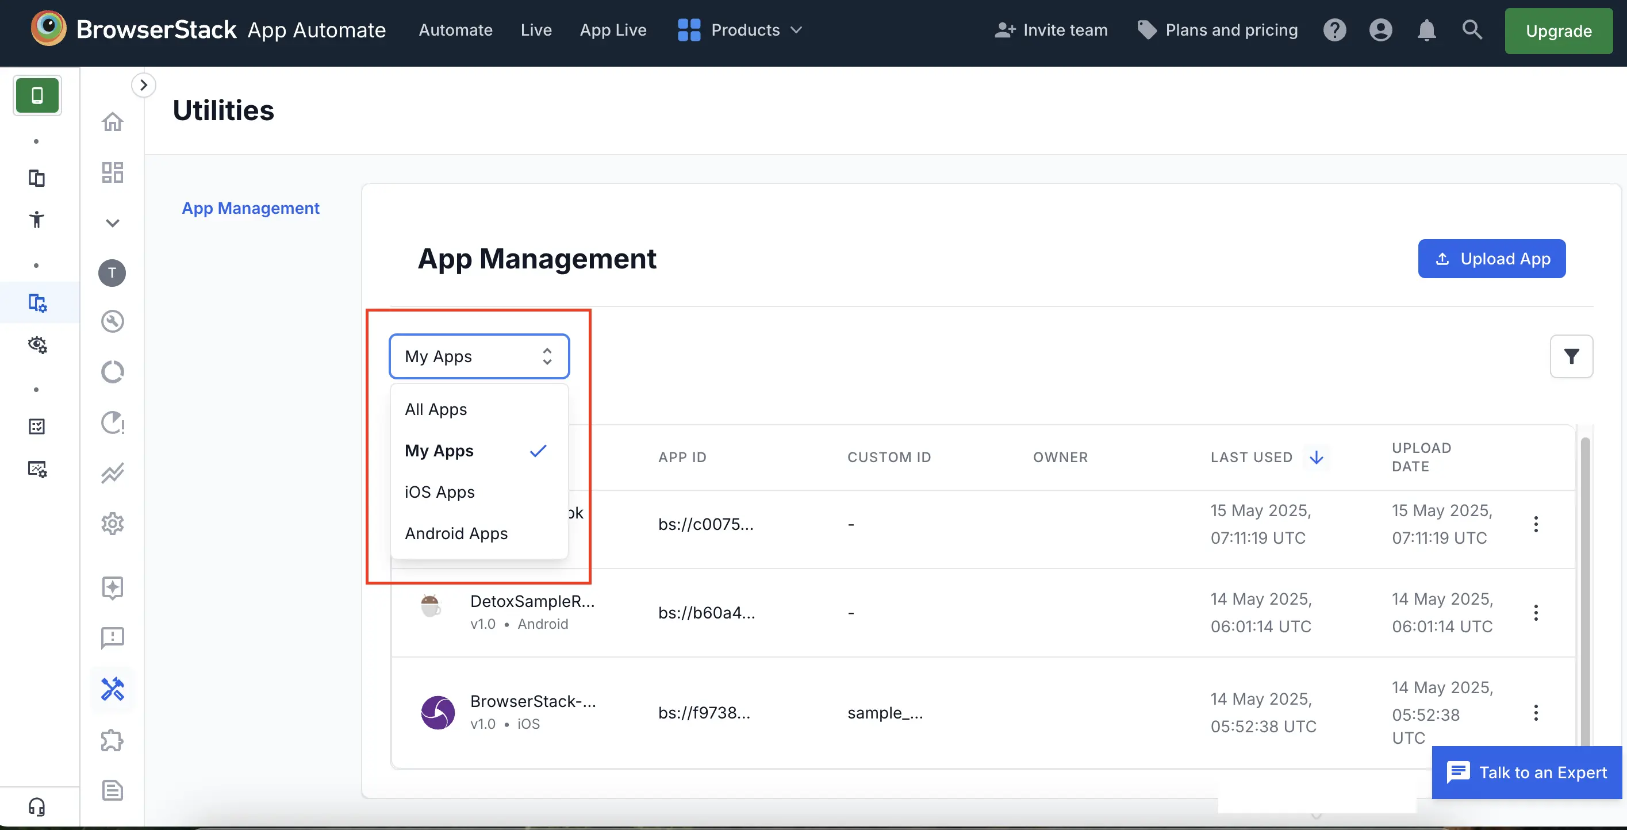This screenshot has height=830, width=1627.
Task: Click Invite team
Action: [1051, 30]
